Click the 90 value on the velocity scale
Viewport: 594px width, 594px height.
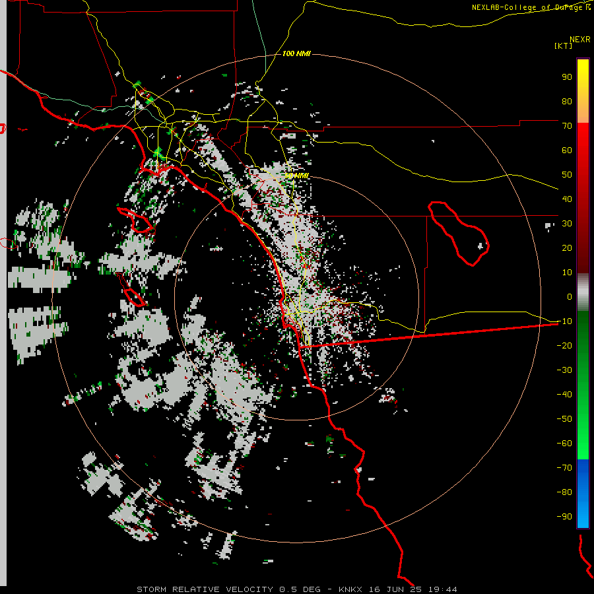(x=567, y=77)
